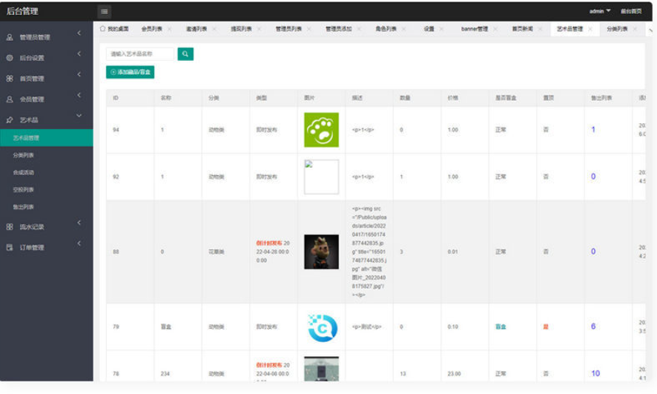The width and height of the screenshot is (657, 394).
Task: Open sold list link 0 in row 92
Action: pos(593,177)
